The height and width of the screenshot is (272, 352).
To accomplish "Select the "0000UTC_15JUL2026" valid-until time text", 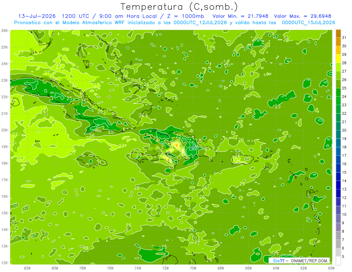I will (x=308, y=22).
